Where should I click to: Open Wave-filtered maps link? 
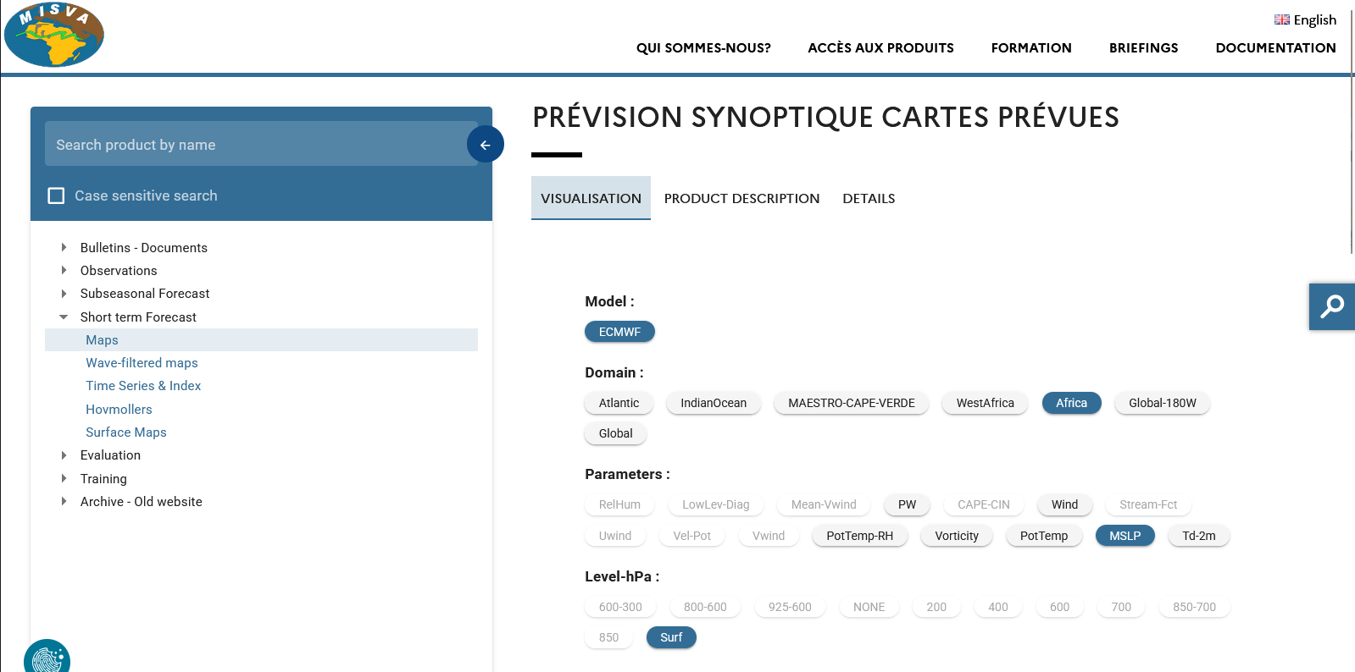[x=142, y=362]
